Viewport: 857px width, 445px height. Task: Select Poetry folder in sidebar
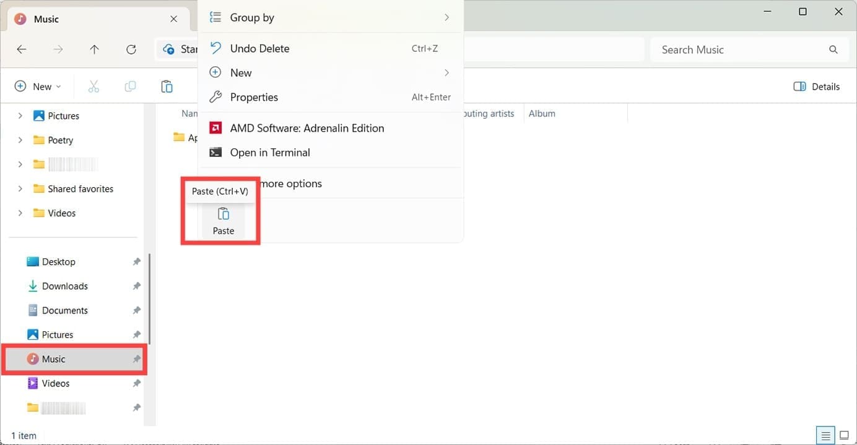pyautogui.click(x=53, y=140)
